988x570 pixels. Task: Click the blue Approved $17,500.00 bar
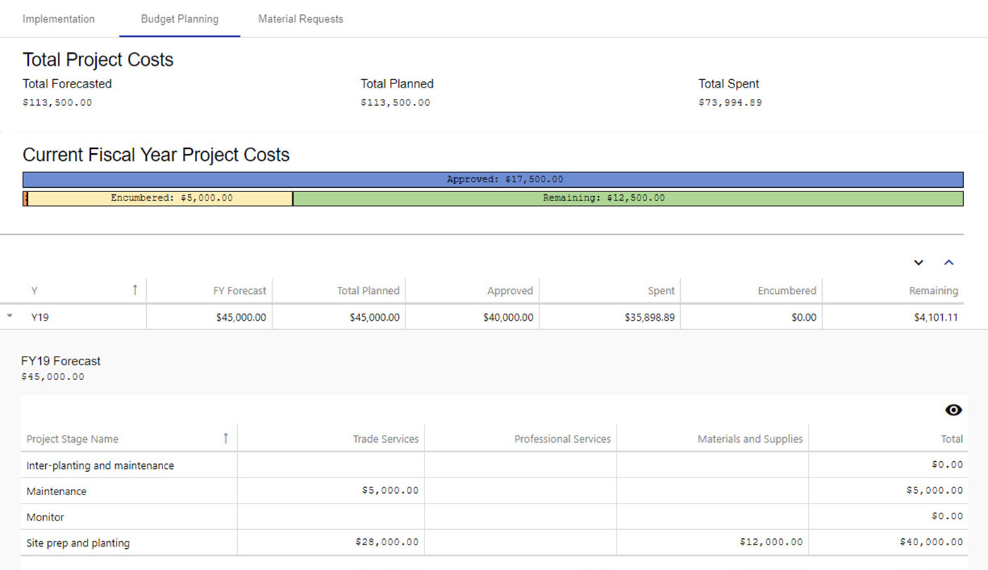click(492, 179)
